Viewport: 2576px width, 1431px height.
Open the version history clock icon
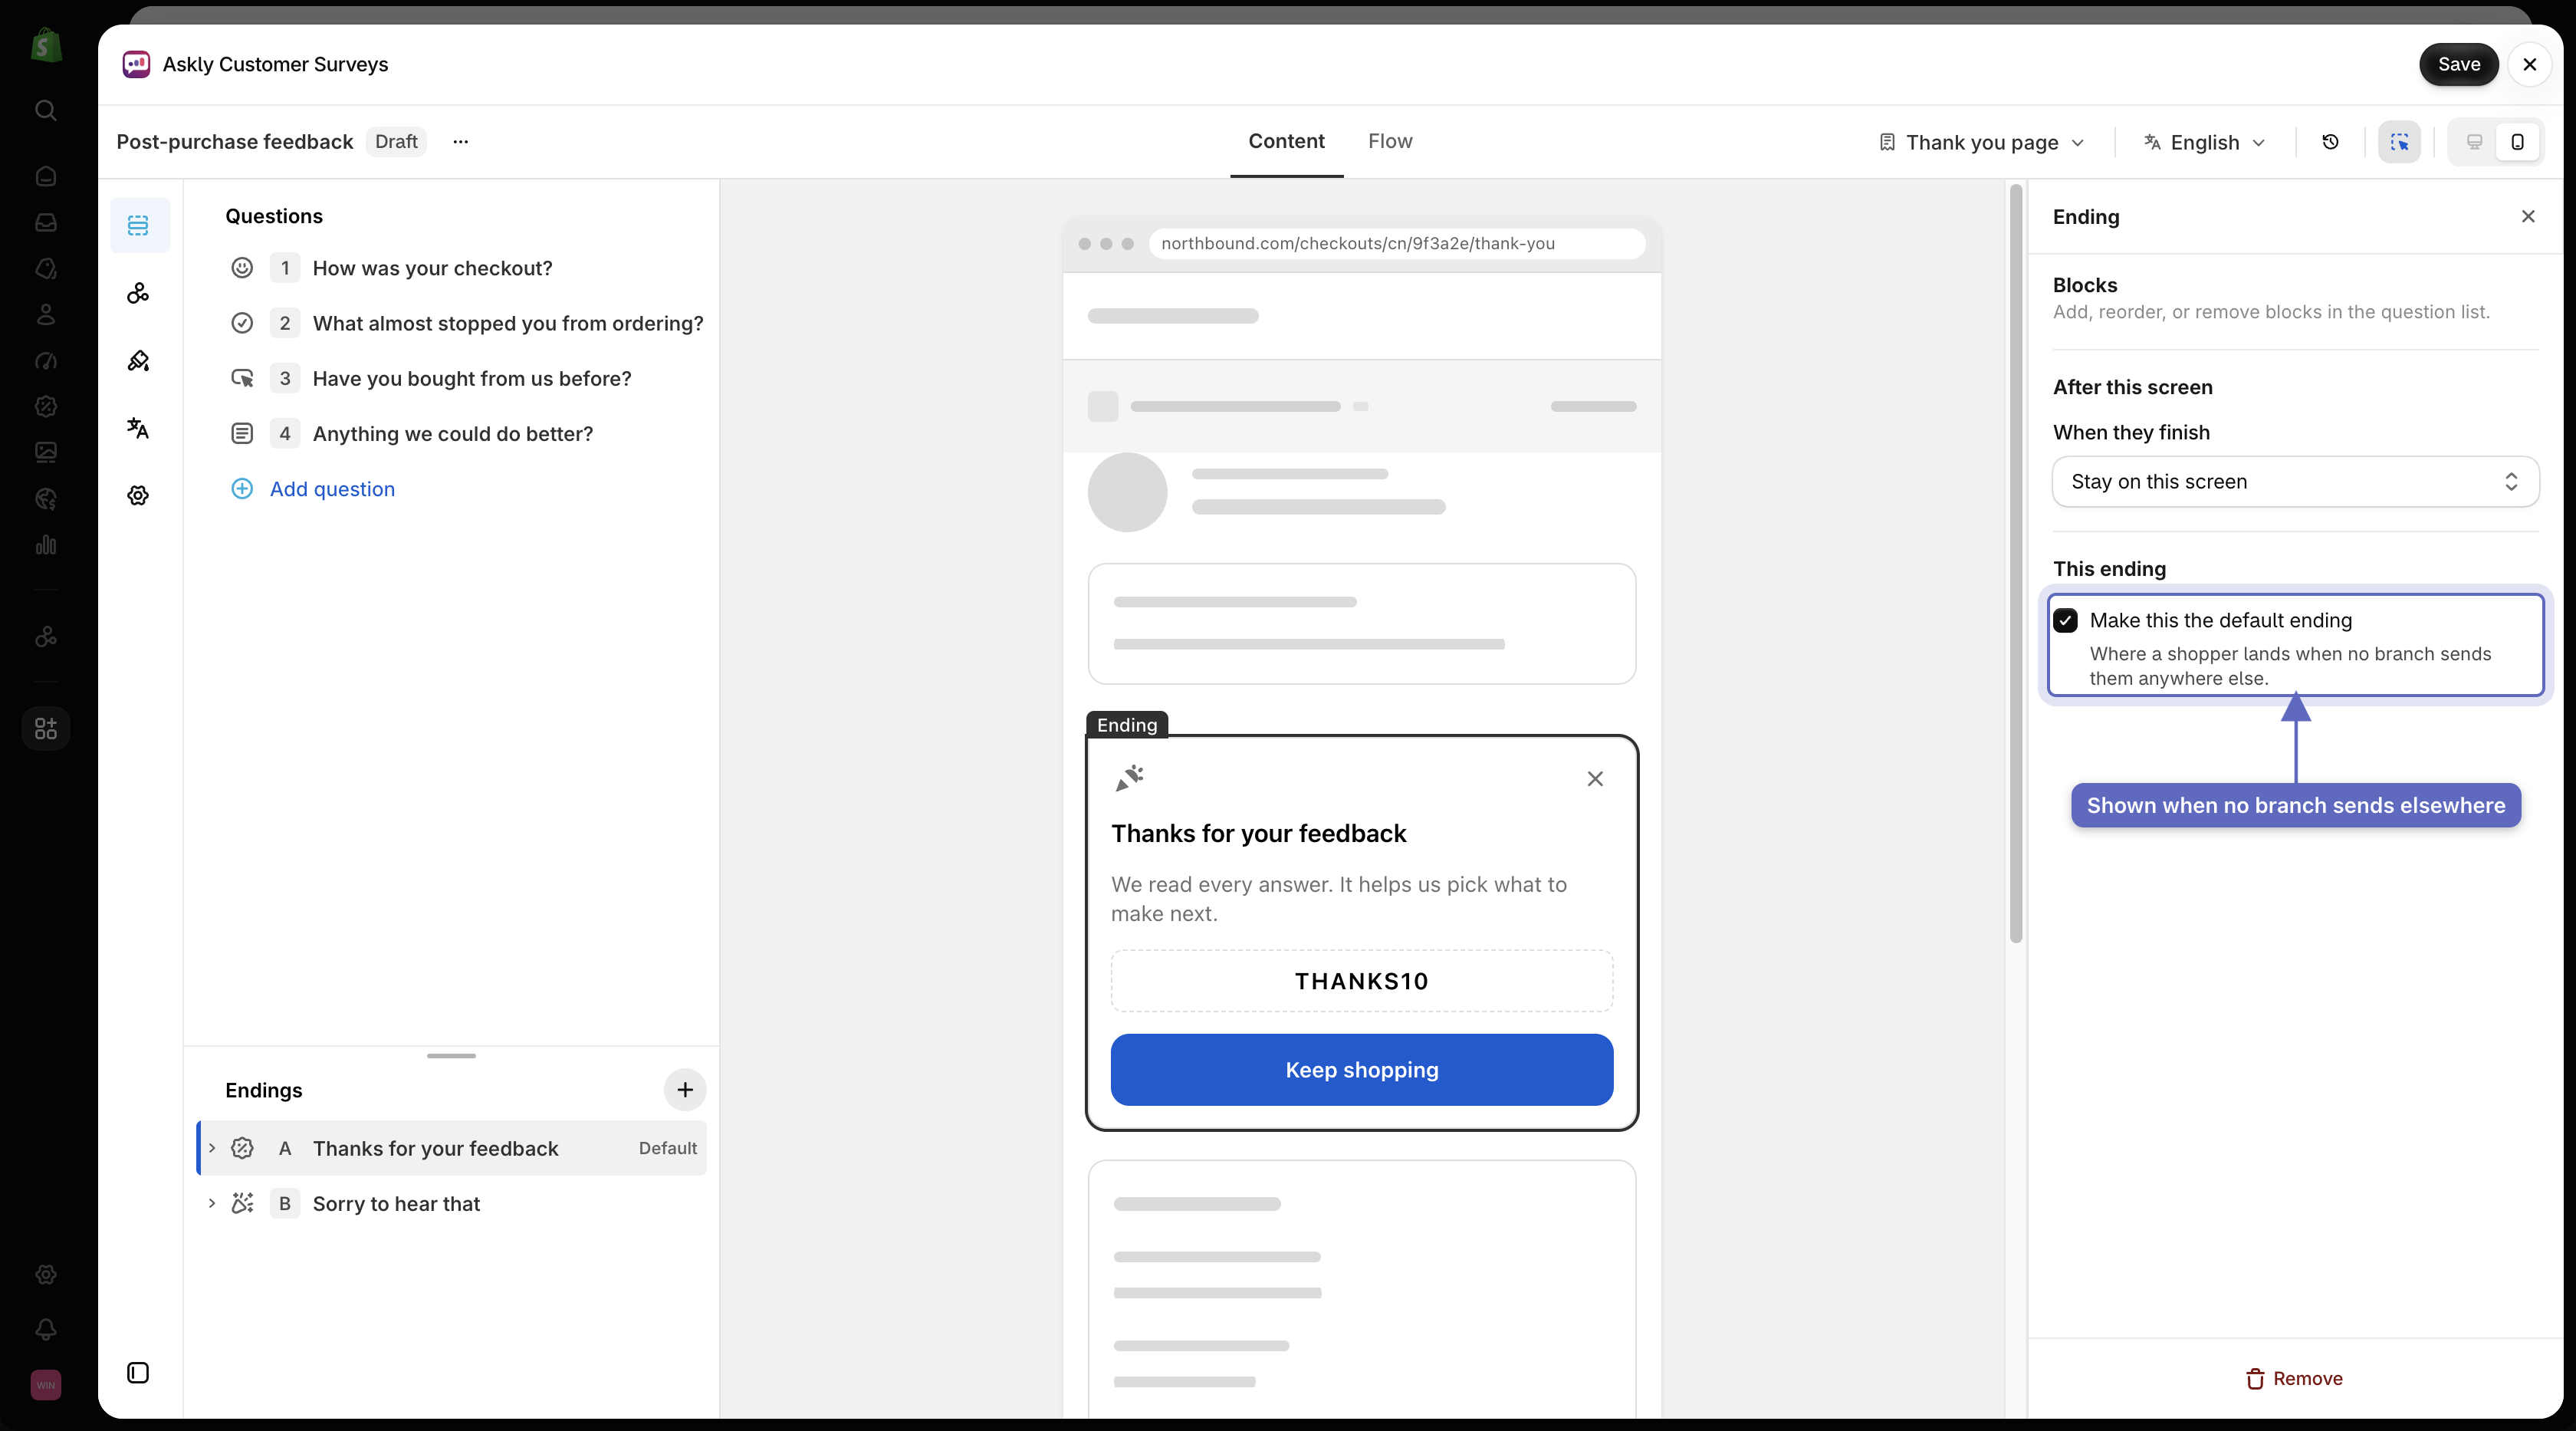tap(2330, 142)
